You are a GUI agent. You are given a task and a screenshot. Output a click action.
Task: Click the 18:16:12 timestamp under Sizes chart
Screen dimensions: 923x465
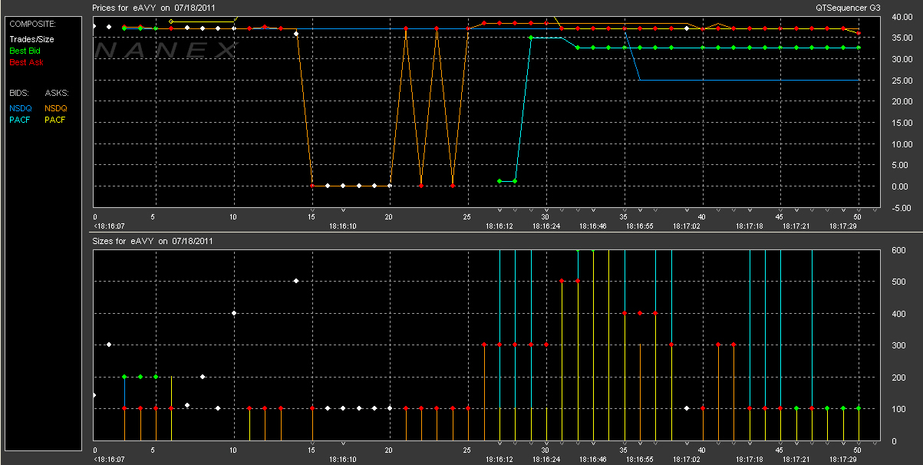point(499,459)
